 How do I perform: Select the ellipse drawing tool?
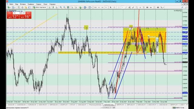[x=158, y=7]
